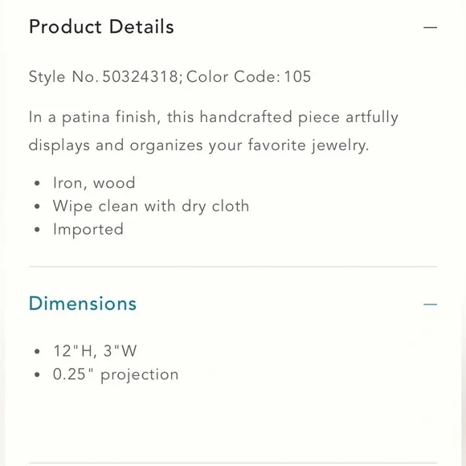Click the Style No. label

pyautogui.click(x=63, y=77)
